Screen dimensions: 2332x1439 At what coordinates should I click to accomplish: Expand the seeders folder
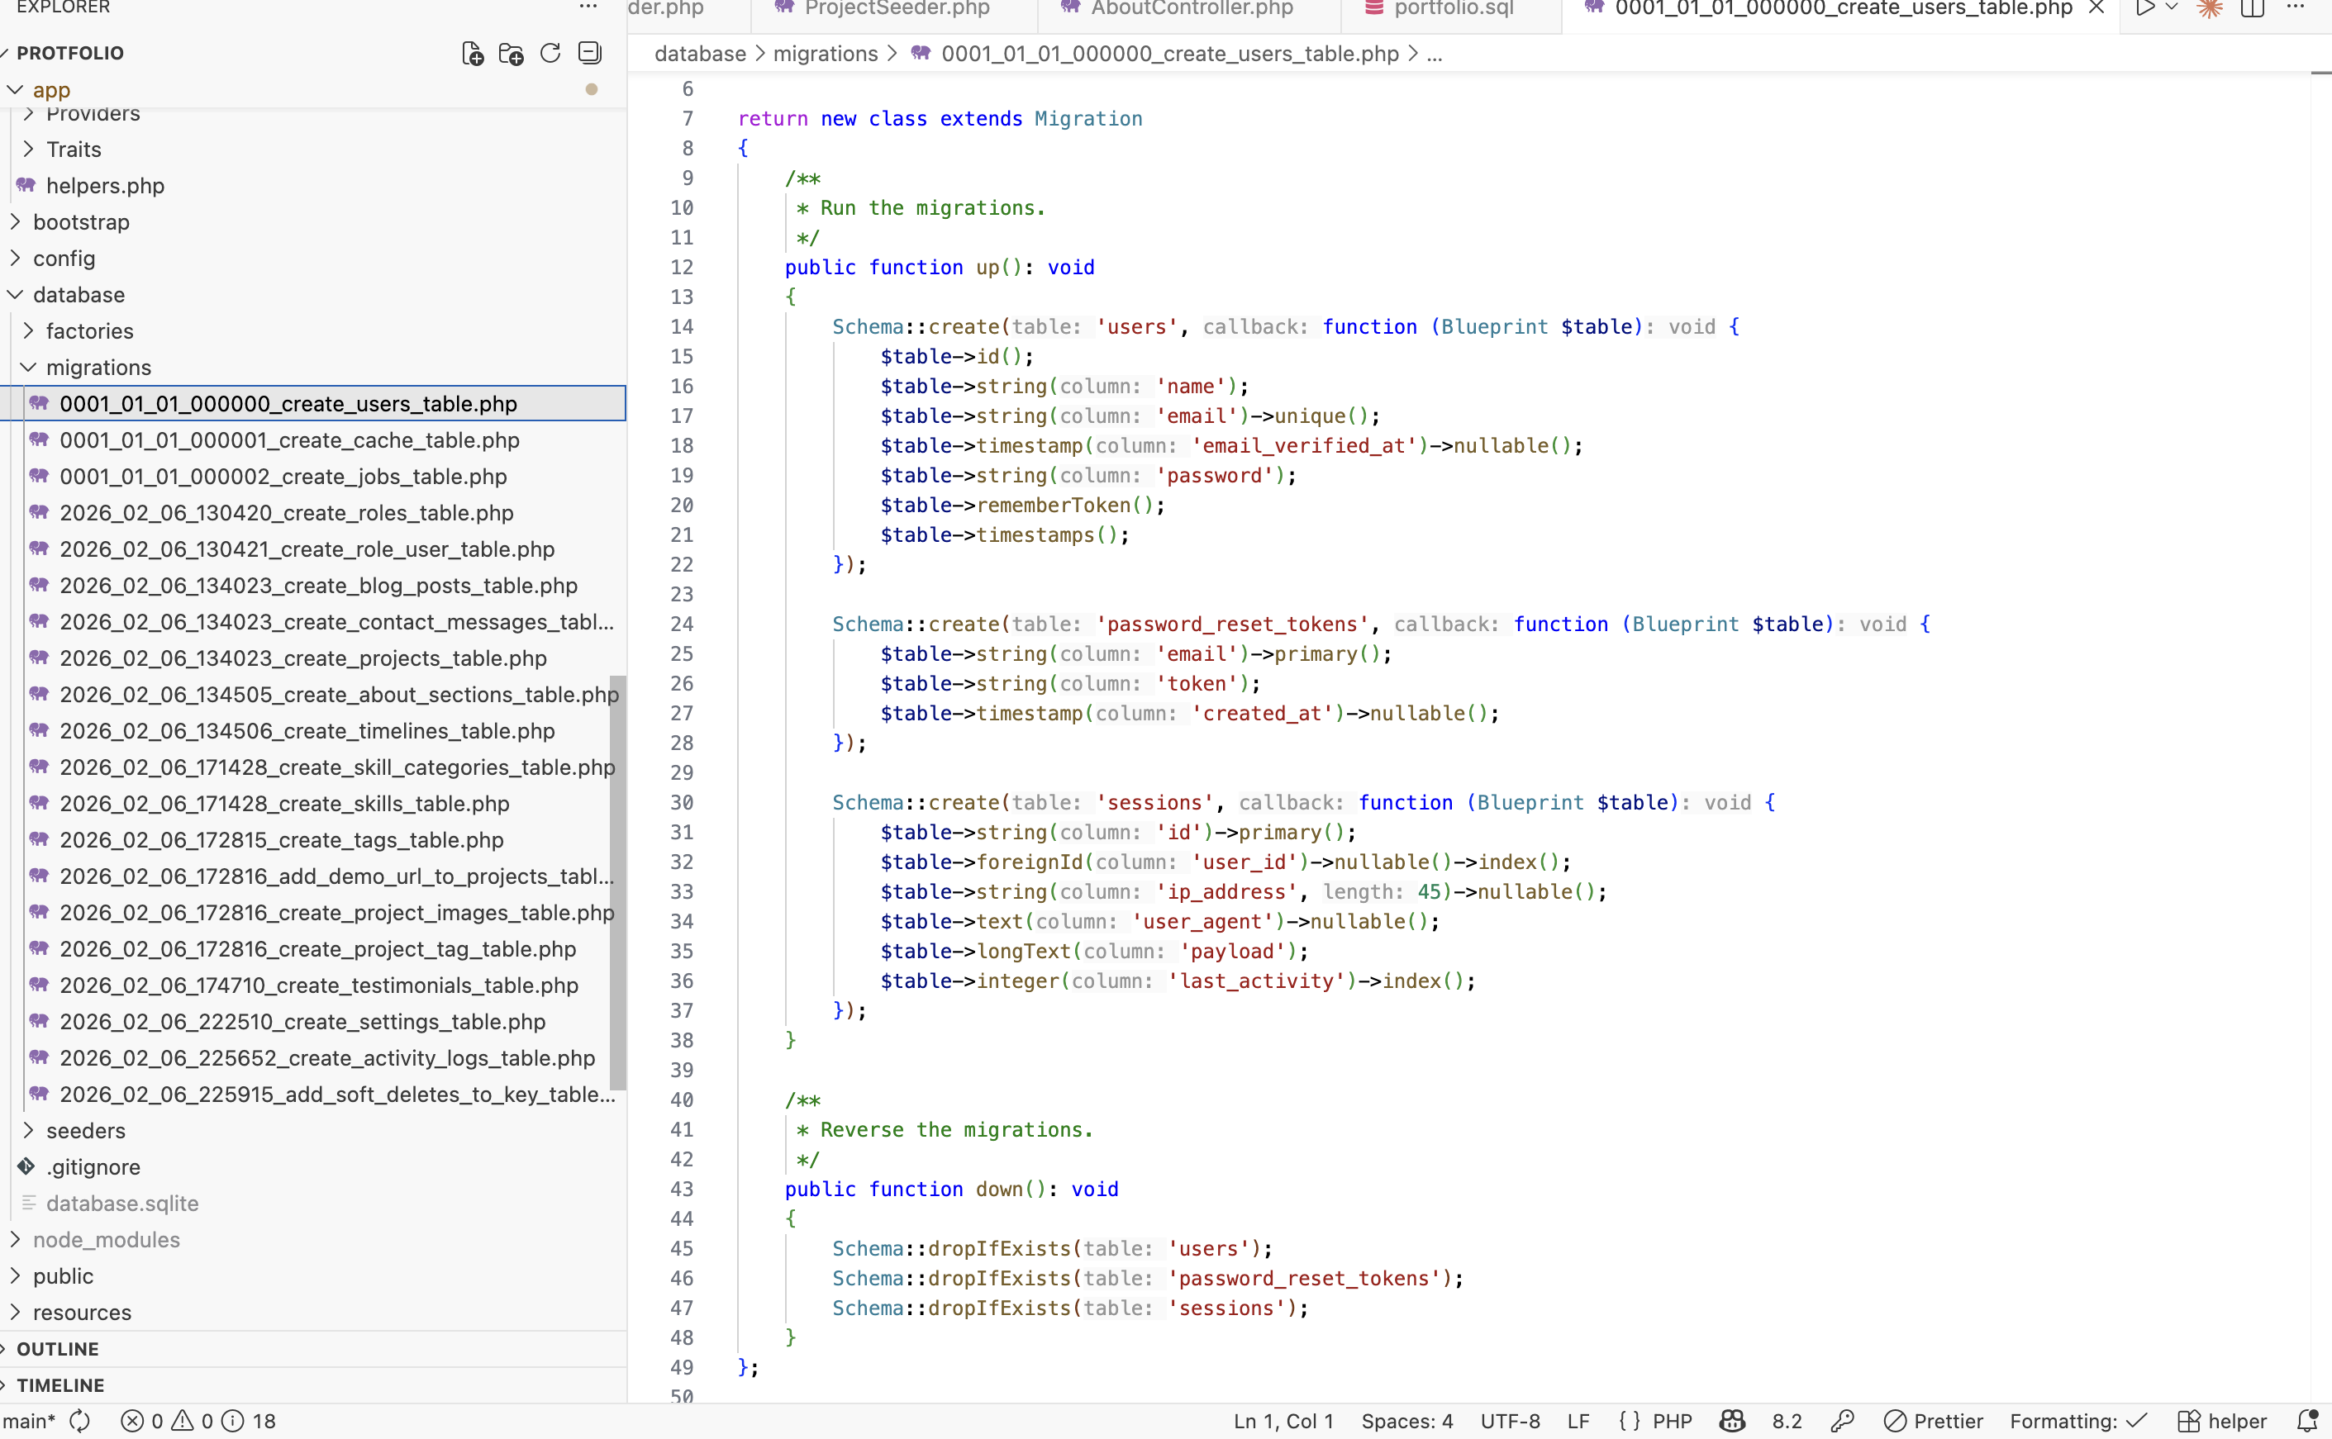pyautogui.click(x=86, y=1131)
